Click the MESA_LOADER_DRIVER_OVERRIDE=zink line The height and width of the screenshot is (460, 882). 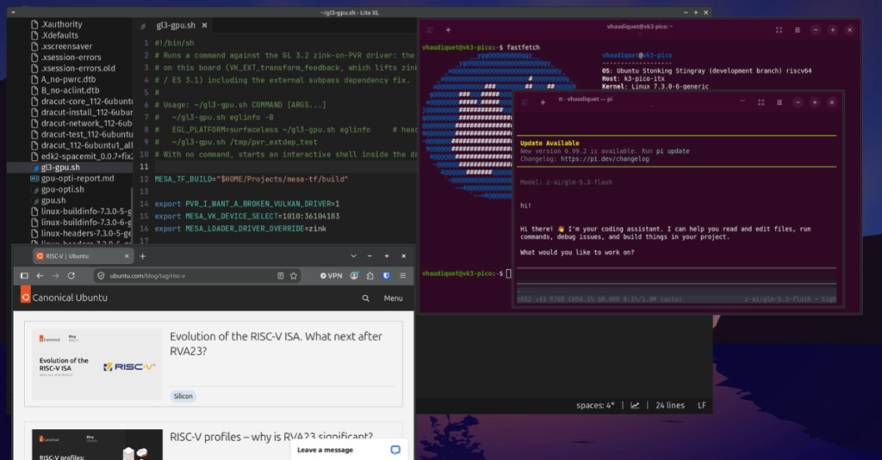click(240, 229)
